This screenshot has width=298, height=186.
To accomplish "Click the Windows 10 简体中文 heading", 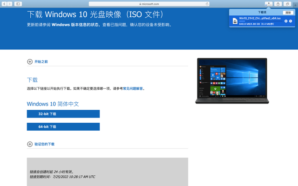I will coord(53,104).
